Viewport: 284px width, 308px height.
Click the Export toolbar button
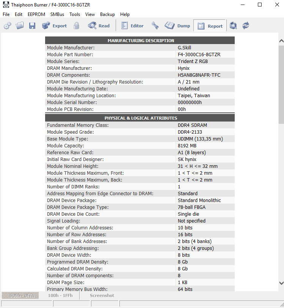point(54,26)
